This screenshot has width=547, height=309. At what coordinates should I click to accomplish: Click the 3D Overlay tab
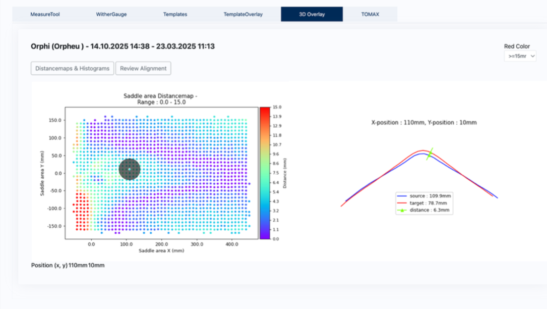[x=312, y=14]
